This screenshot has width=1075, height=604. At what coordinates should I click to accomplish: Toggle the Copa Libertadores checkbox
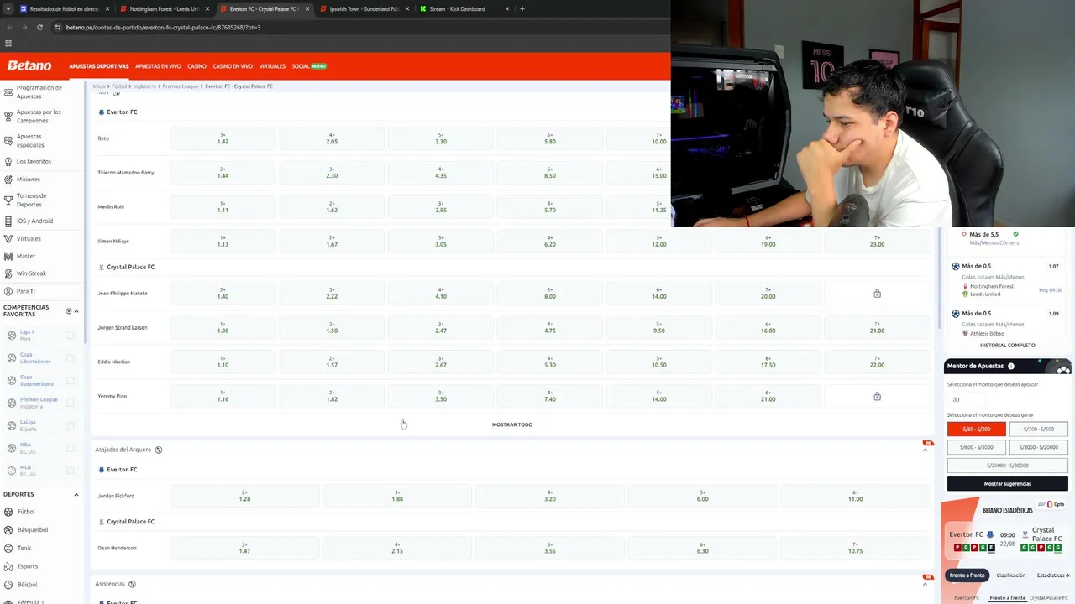tap(71, 358)
